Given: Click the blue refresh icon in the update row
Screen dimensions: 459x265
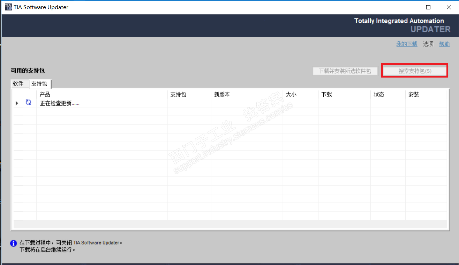Looking at the screenshot, I should (29, 102).
